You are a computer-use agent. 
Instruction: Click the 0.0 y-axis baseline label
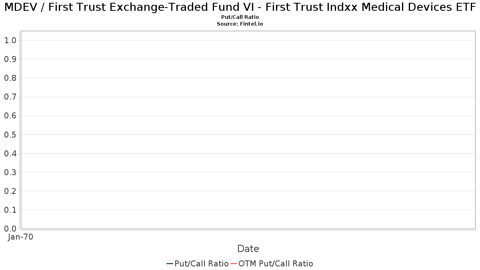(x=10, y=229)
